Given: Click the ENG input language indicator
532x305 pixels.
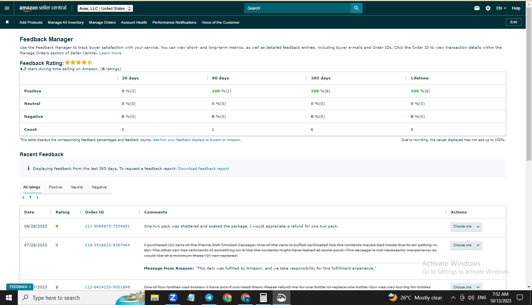Looking at the screenshot, I should pyautogui.click(x=482, y=298).
